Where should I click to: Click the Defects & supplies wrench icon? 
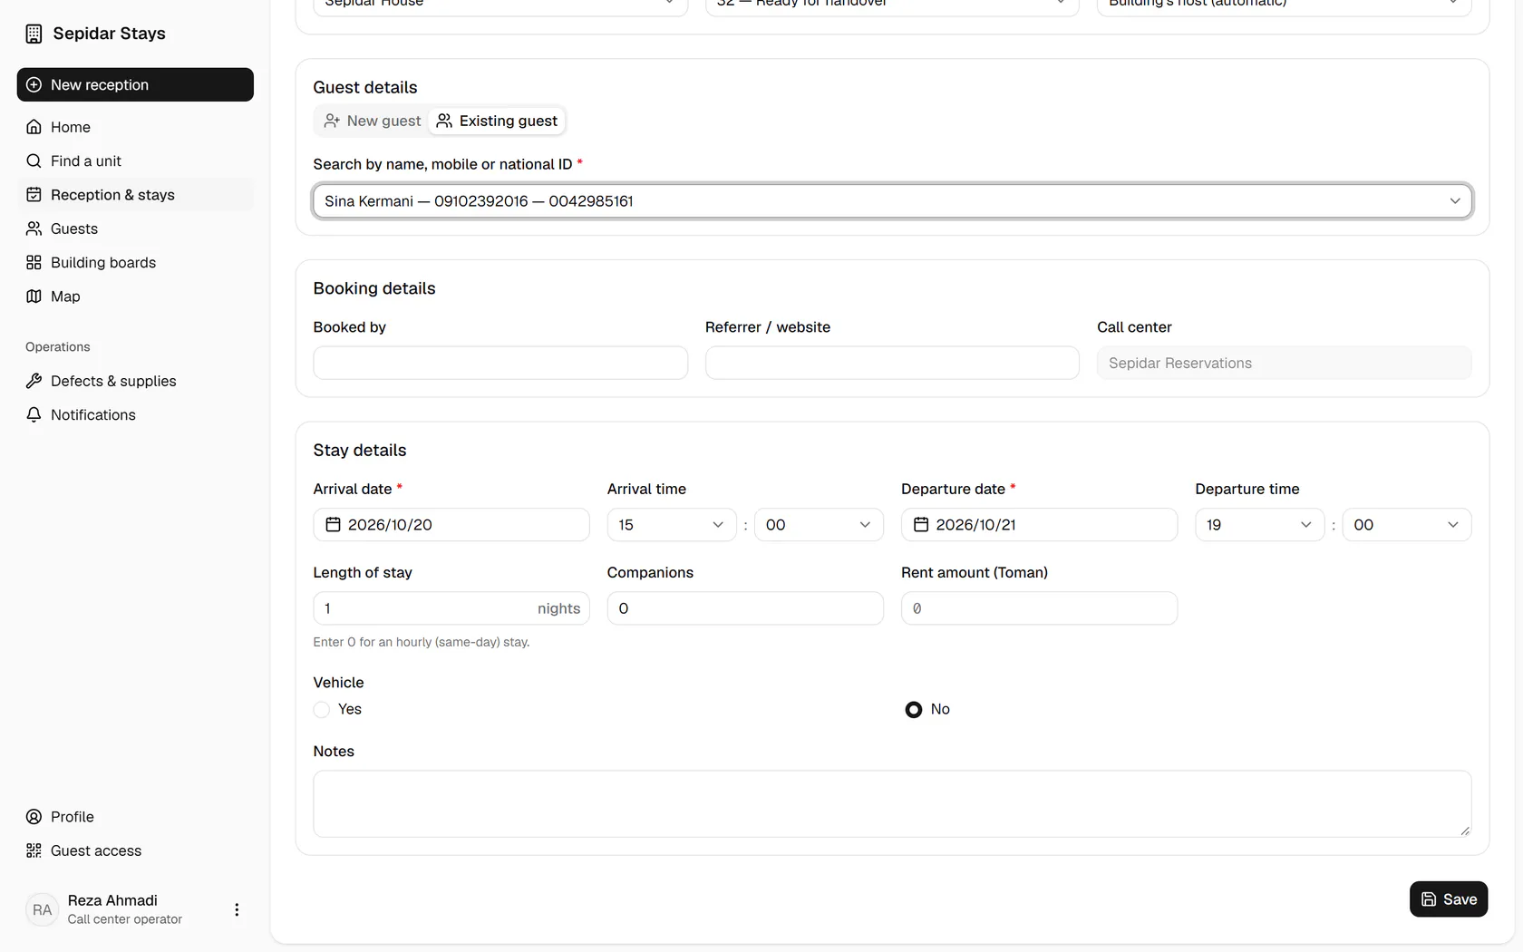coord(34,381)
